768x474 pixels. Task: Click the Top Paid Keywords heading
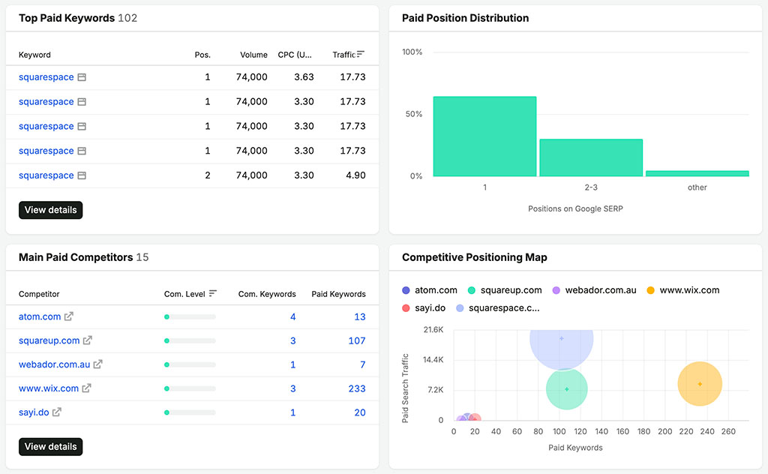click(x=67, y=18)
